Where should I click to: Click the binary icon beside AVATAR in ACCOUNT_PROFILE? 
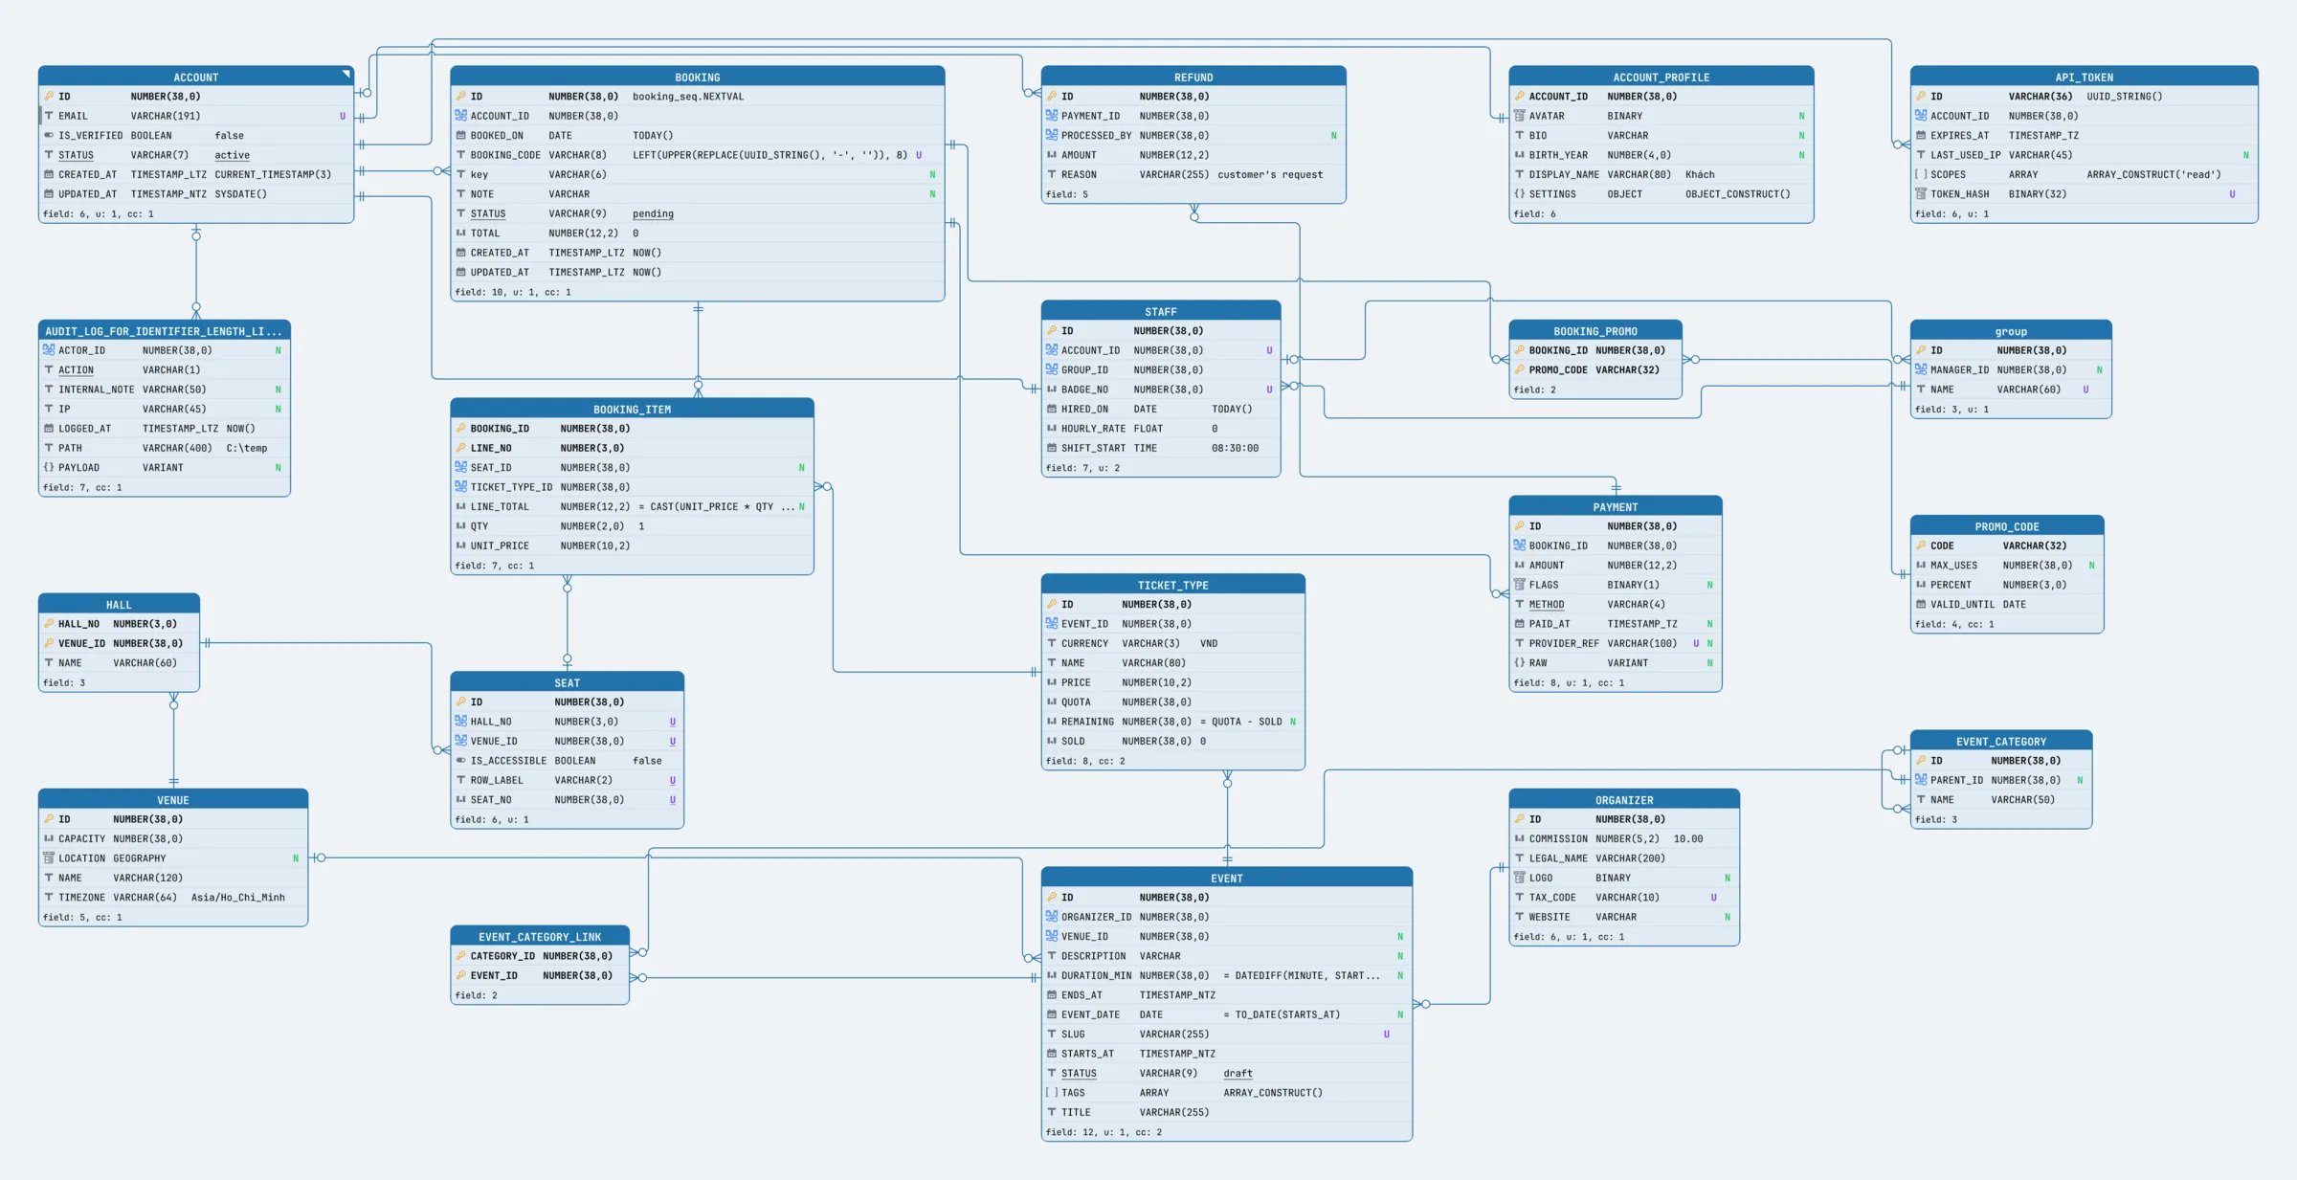tap(1519, 116)
